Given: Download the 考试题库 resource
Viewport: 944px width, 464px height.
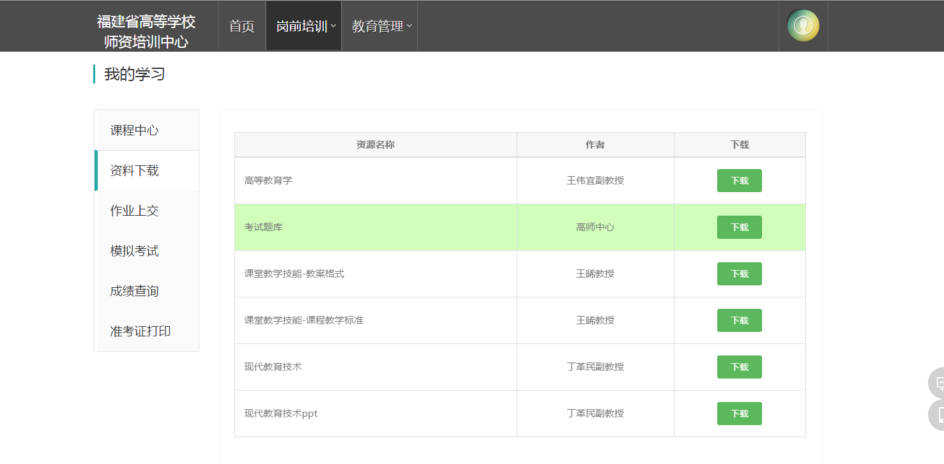Looking at the screenshot, I should click(739, 227).
